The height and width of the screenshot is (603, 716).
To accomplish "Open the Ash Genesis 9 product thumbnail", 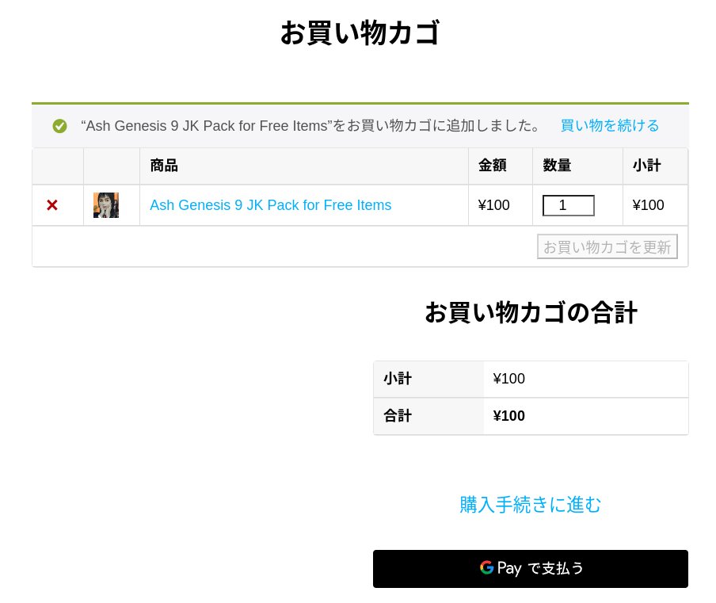I will [106, 205].
